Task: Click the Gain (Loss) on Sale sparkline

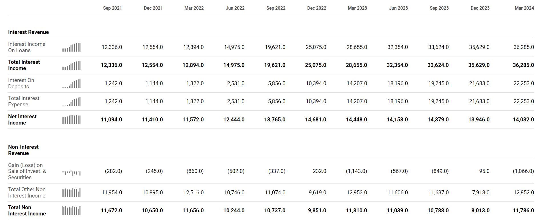Action: [71, 172]
